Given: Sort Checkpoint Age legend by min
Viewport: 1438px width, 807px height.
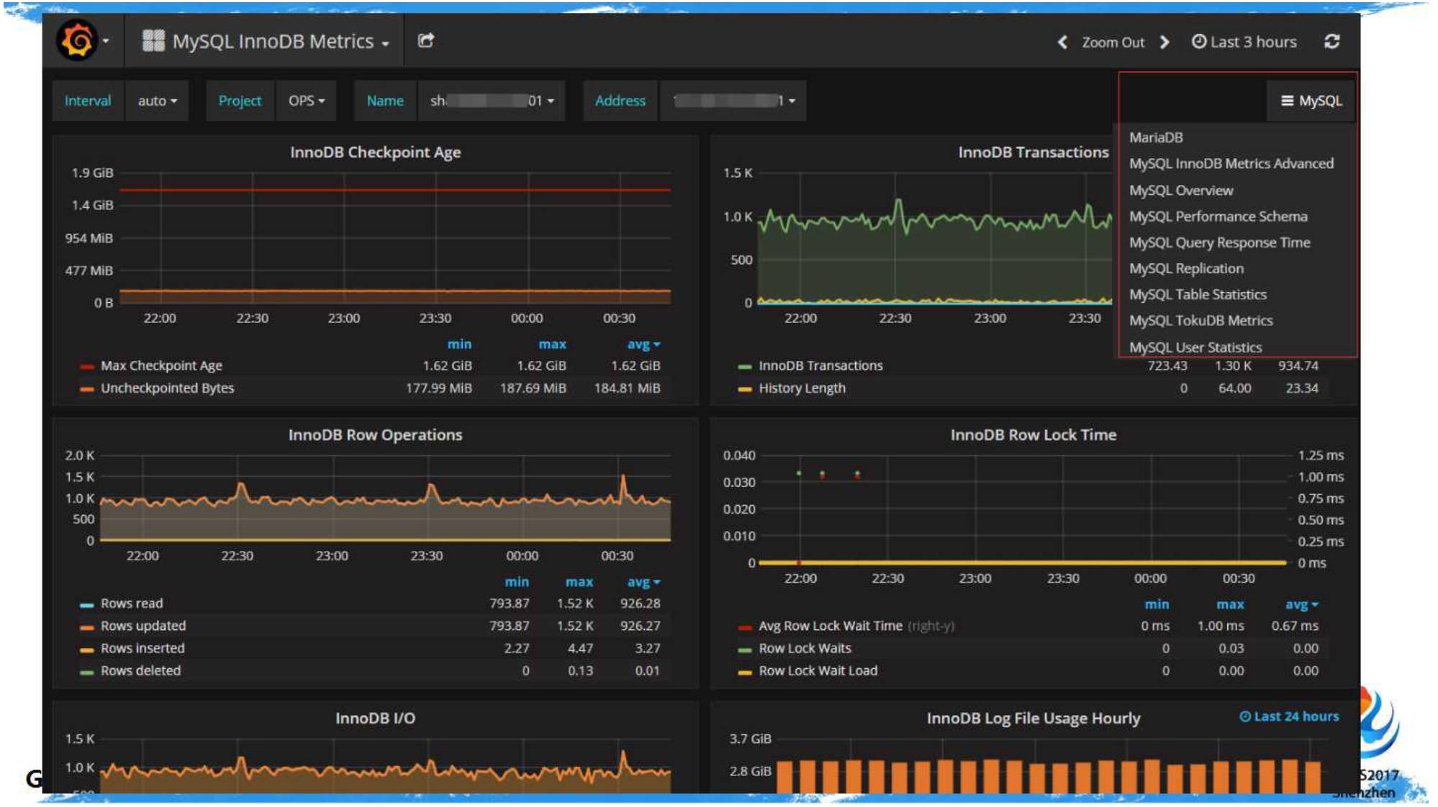Looking at the screenshot, I should (x=459, y=345).
